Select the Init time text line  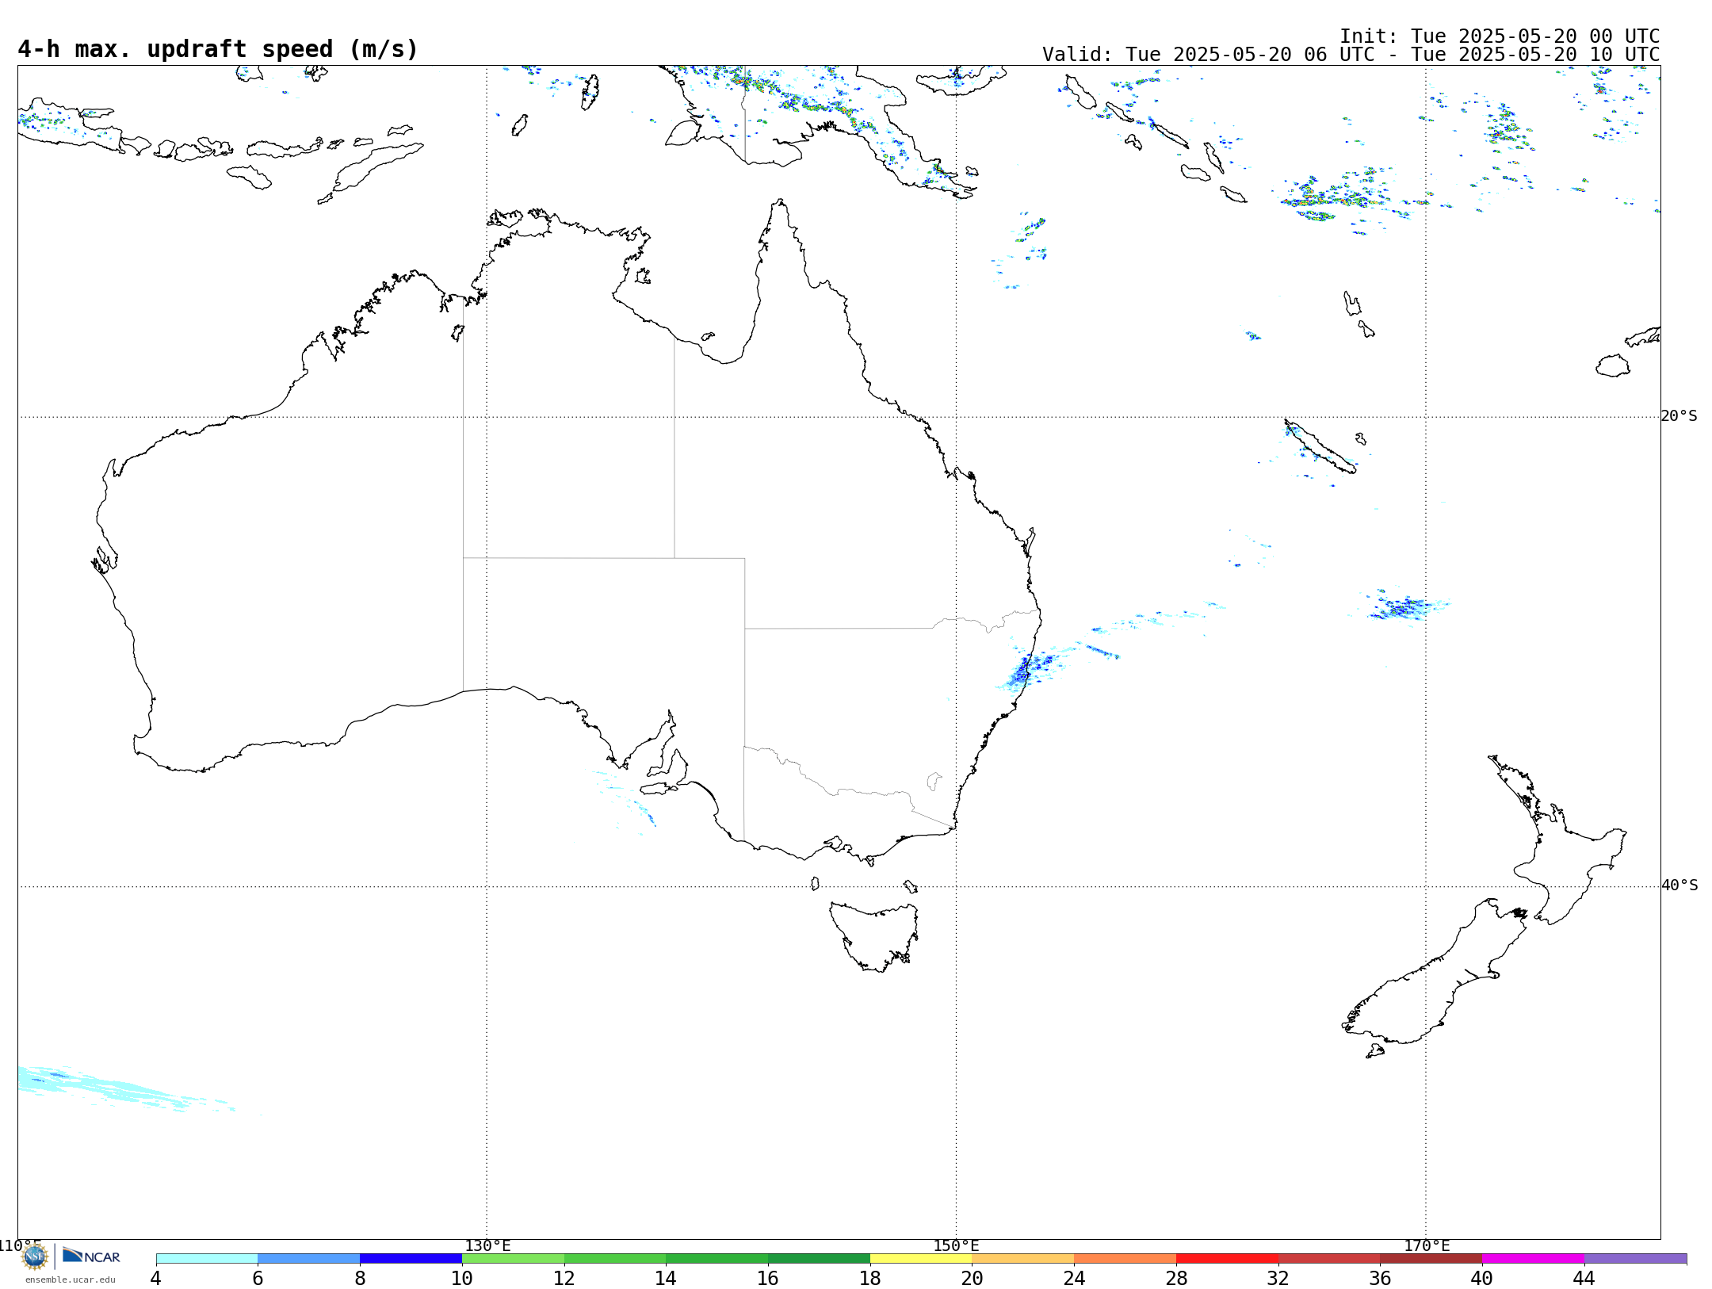pyautogui.click(x=1500, y=36)
